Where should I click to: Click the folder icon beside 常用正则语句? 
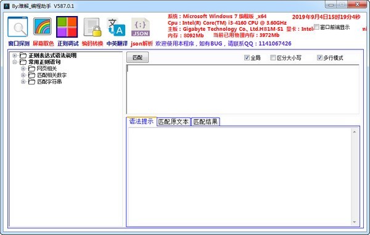(23, 62)
